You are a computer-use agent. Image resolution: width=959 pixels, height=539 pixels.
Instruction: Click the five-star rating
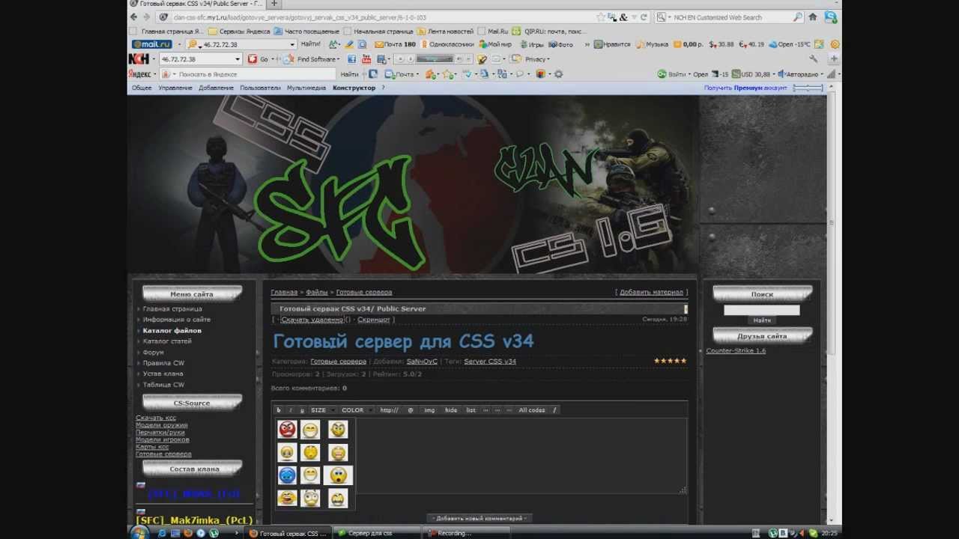click(x=670, y=361)
